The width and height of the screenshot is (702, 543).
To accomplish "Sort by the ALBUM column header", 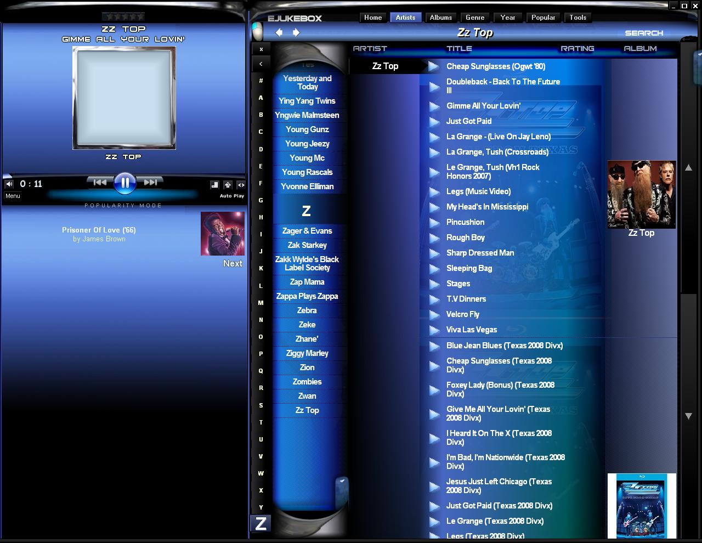I will coord(640,48).
